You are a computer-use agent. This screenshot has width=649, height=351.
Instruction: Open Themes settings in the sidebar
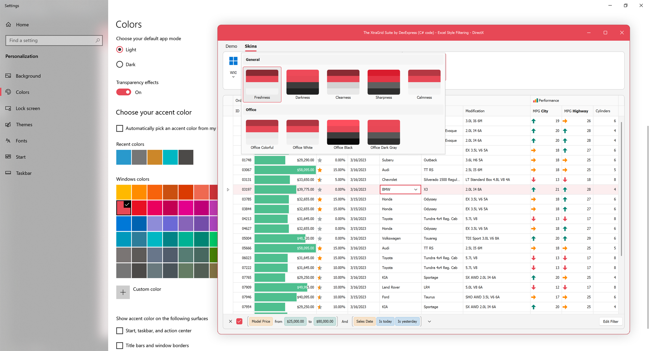tap(24, 125)
